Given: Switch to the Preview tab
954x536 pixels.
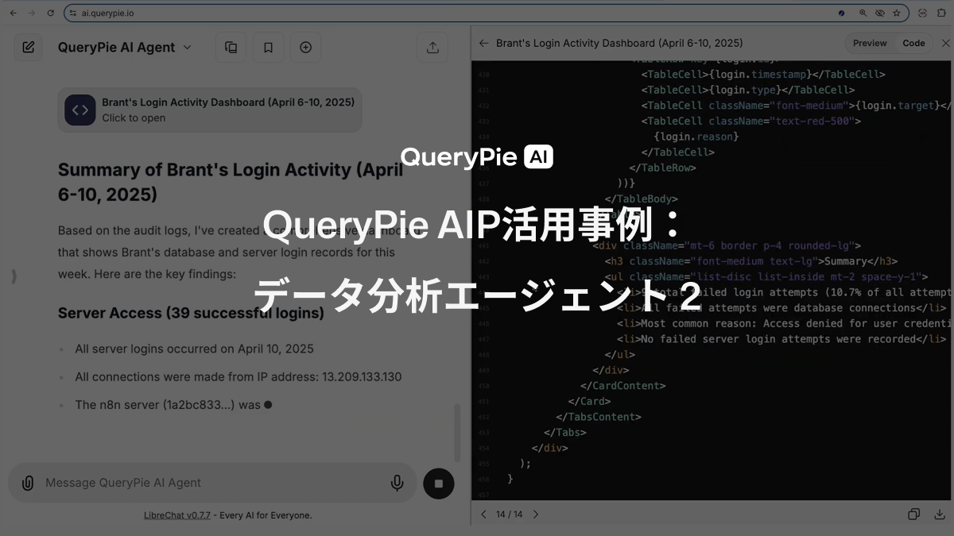Looking at the screenshot, I should (870, 43).
